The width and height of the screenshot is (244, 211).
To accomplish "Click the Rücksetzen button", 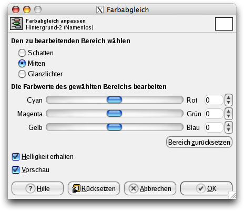I will click(94, 188).
